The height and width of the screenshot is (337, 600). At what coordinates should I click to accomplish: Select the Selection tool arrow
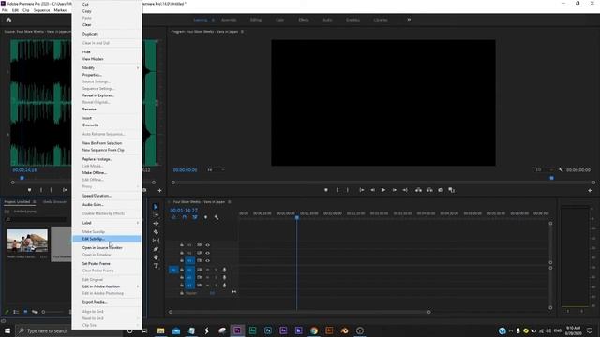156,207
